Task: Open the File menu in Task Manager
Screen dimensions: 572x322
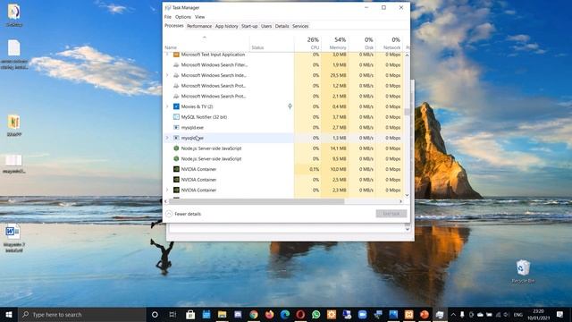Action: point(168,17)
